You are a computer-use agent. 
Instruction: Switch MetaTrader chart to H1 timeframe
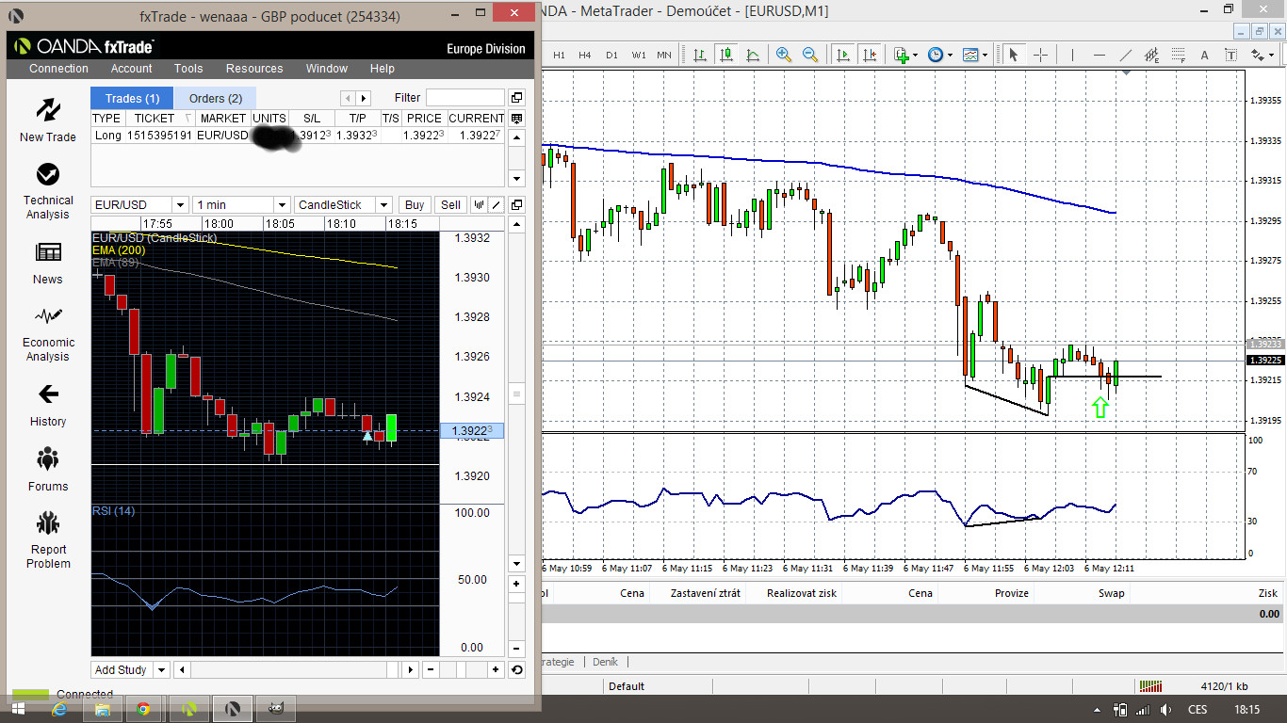click(x=559, y=55)
